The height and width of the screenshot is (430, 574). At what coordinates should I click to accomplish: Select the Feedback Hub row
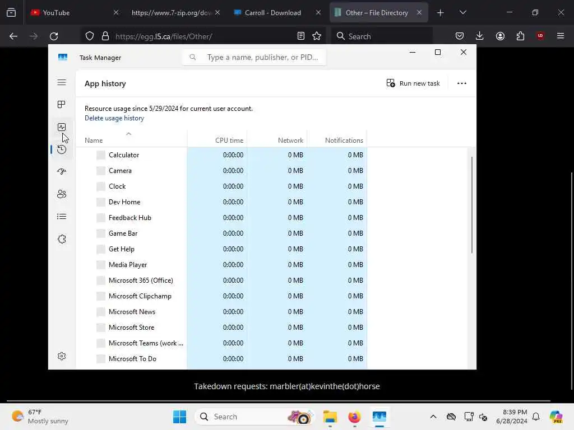pos(222,218)
